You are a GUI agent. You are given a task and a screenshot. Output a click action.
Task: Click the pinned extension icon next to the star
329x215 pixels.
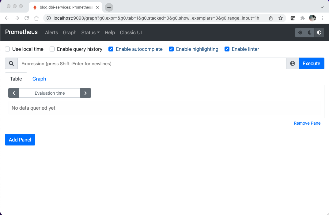click(293, 18)
